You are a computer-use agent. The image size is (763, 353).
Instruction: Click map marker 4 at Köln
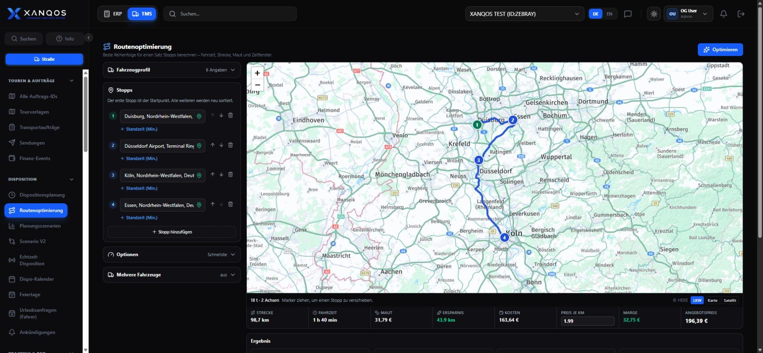504,237
